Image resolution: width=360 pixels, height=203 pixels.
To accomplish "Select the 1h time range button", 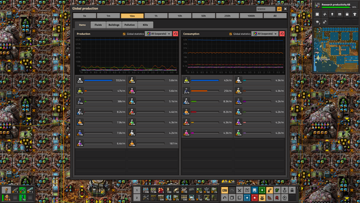I will pyautogui.click(x=156, y=16).
